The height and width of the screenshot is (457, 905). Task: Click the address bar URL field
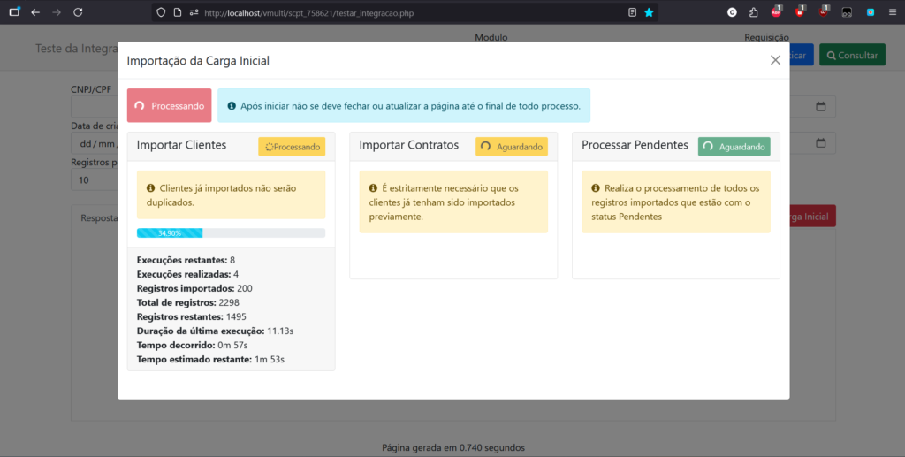pos(398,12)
